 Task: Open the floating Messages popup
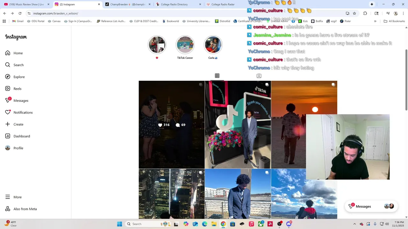coord(371,206)
